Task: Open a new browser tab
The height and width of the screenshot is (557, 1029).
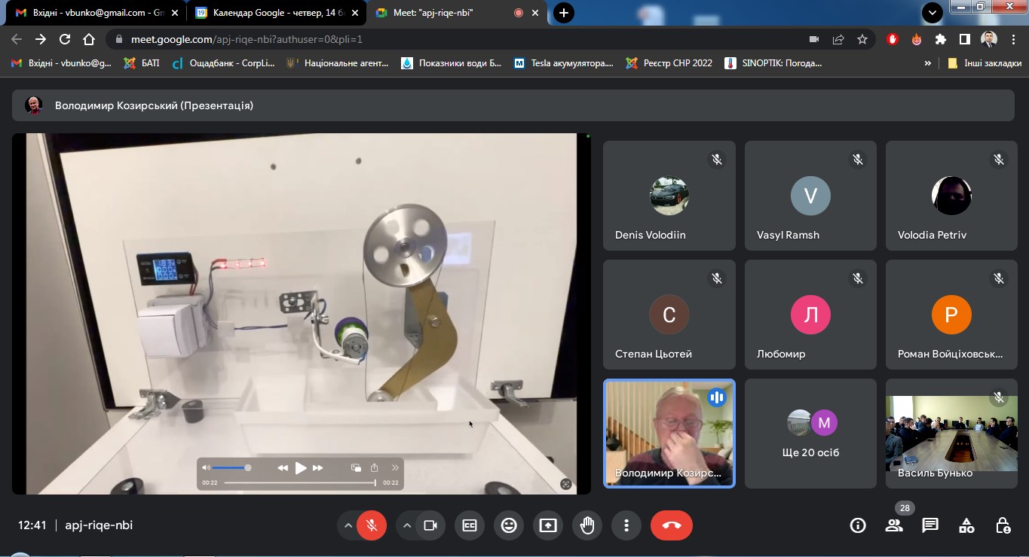Action: coord(563,13)
